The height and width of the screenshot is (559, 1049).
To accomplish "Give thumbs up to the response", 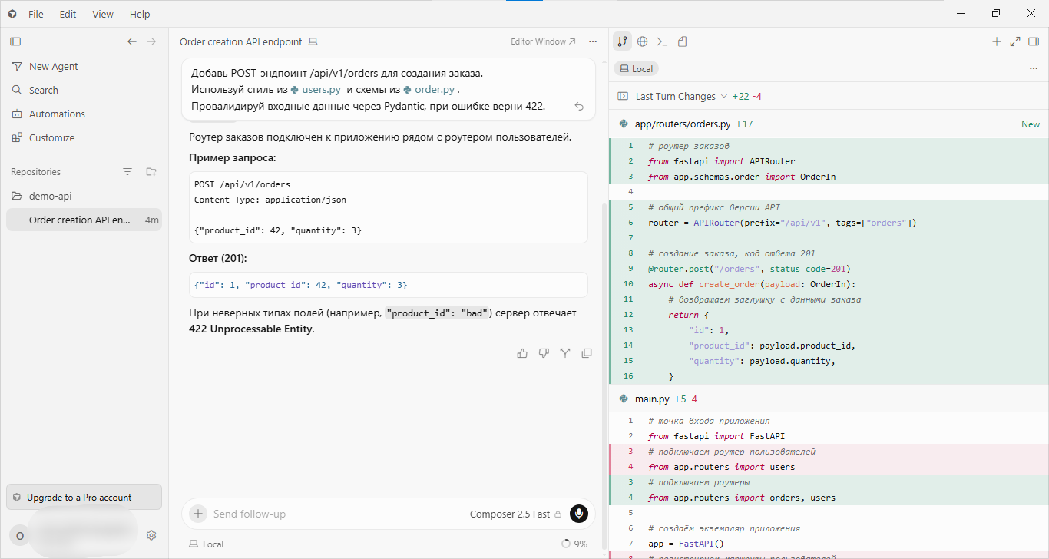I will [523, 353].
